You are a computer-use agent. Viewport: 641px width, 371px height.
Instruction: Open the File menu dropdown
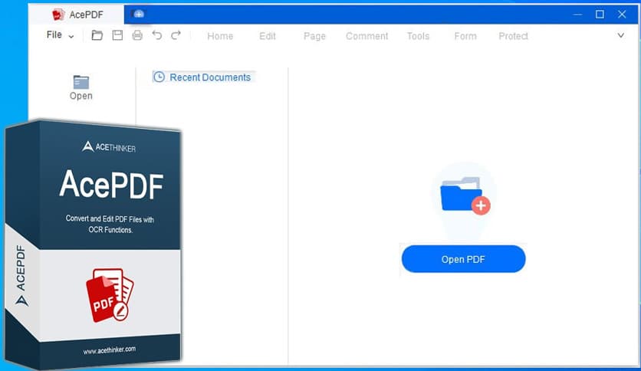coord(60,35)
